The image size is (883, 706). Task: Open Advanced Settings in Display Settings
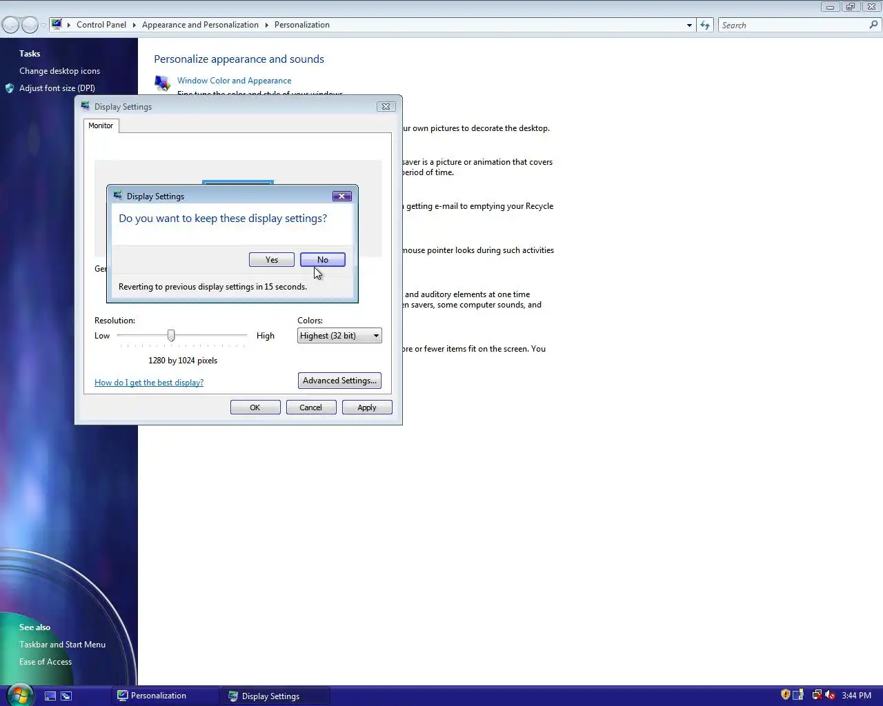coord(339,381)
